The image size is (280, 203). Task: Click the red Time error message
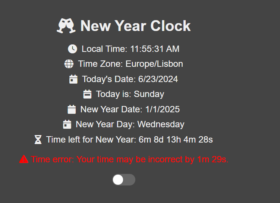click(129, 160)
